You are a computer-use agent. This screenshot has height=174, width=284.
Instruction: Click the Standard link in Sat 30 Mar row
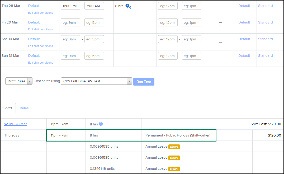[x=265, y=39]
